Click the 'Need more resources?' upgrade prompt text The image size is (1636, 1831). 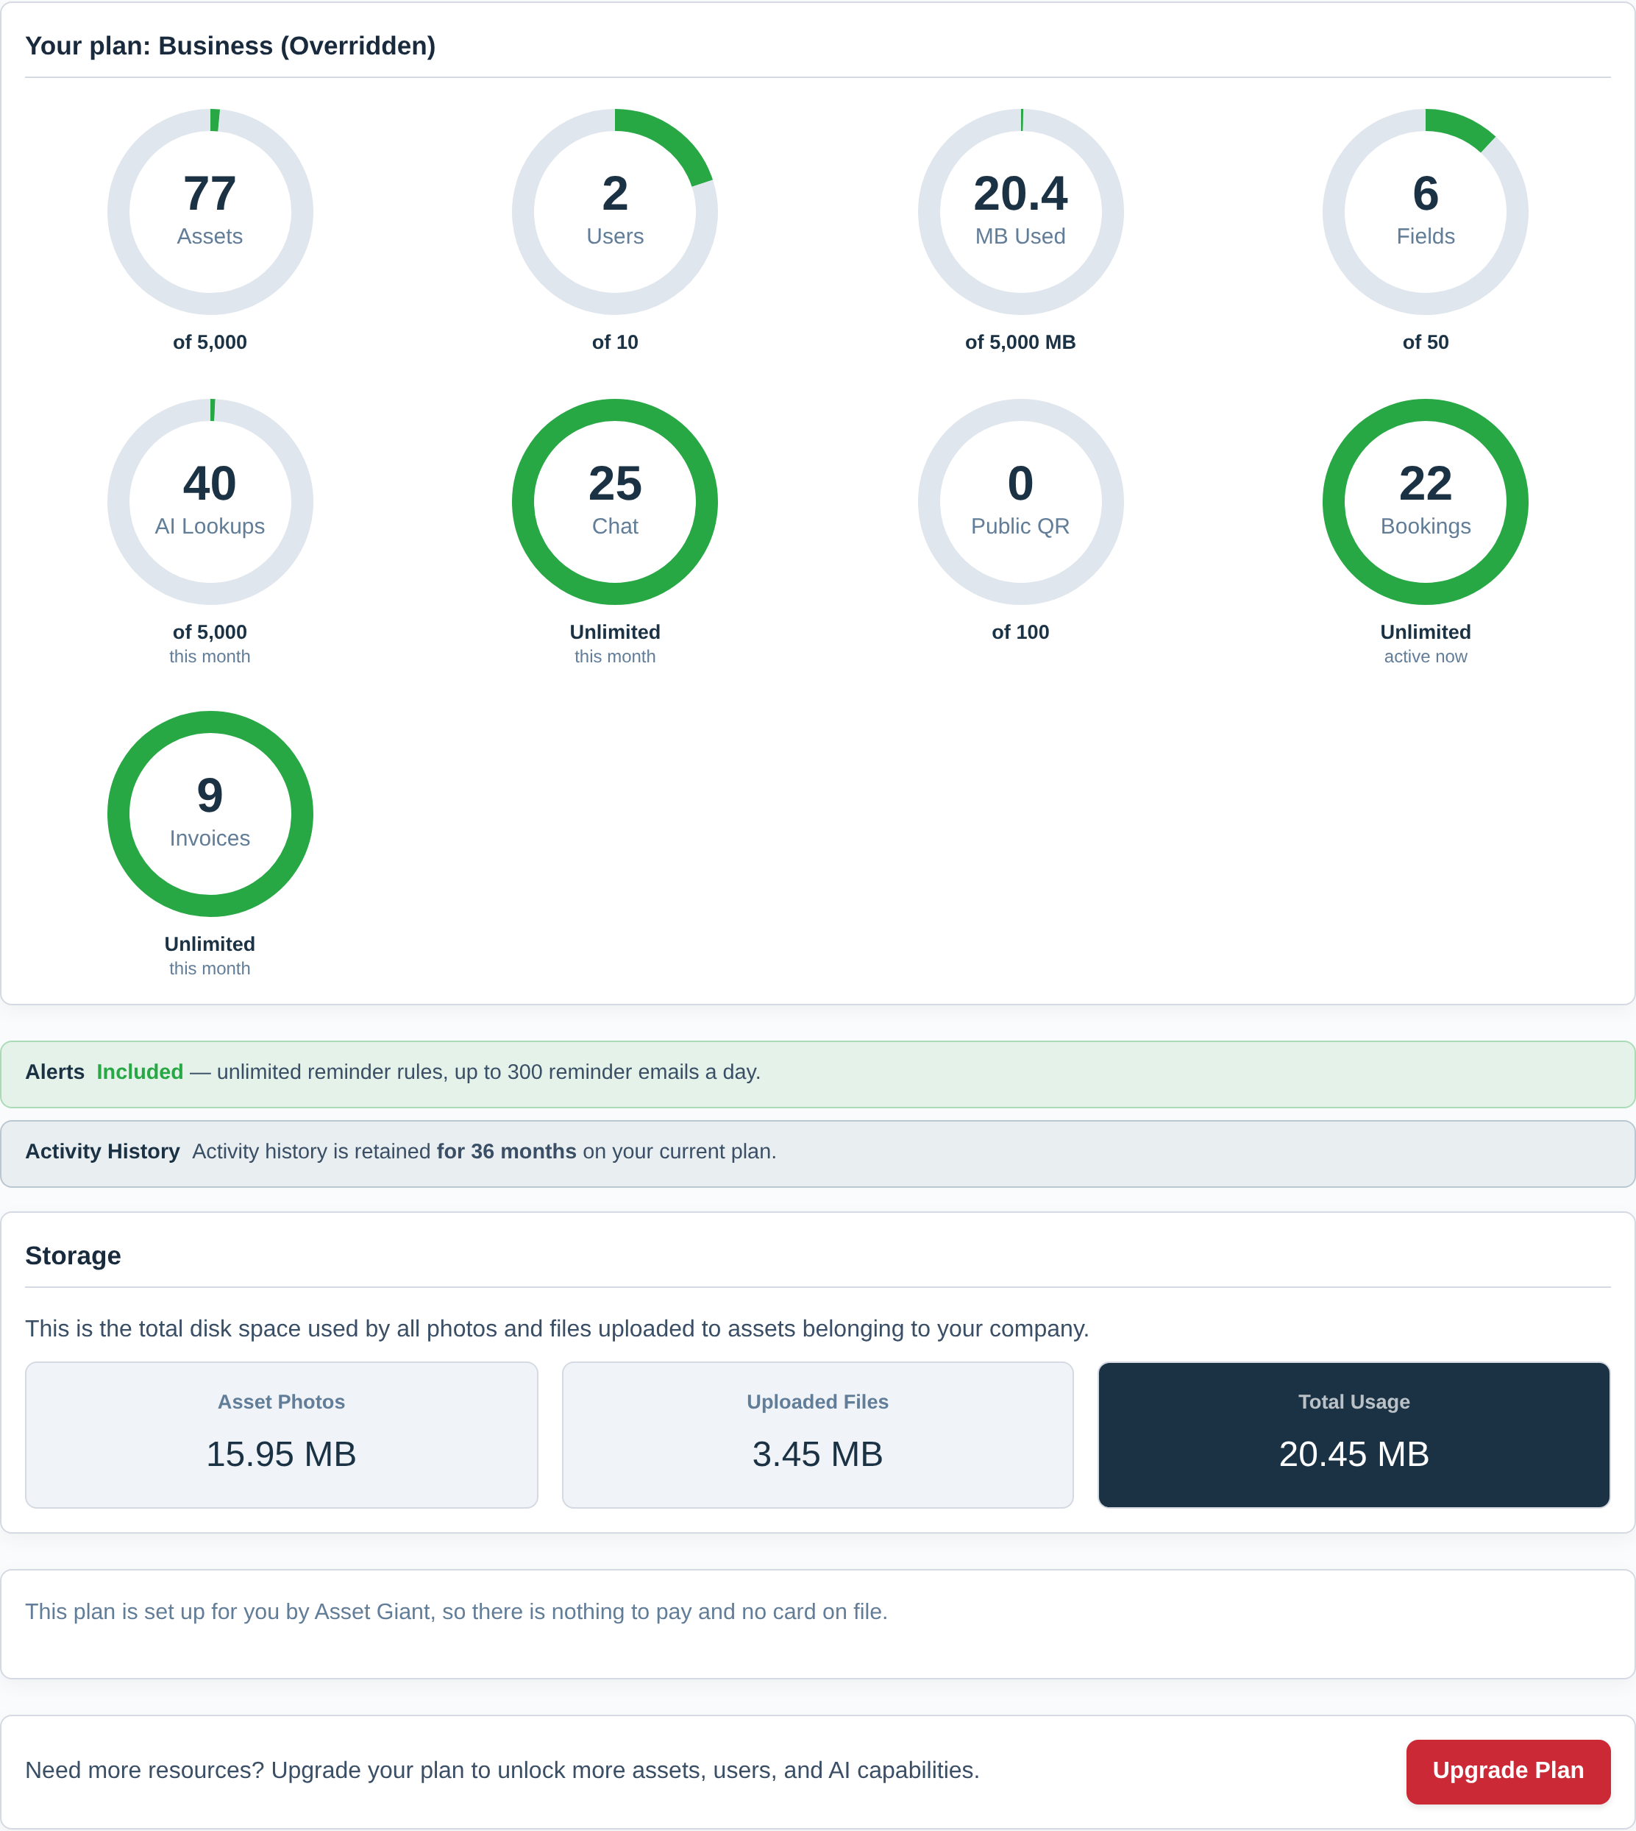(x=502, y=1770)
